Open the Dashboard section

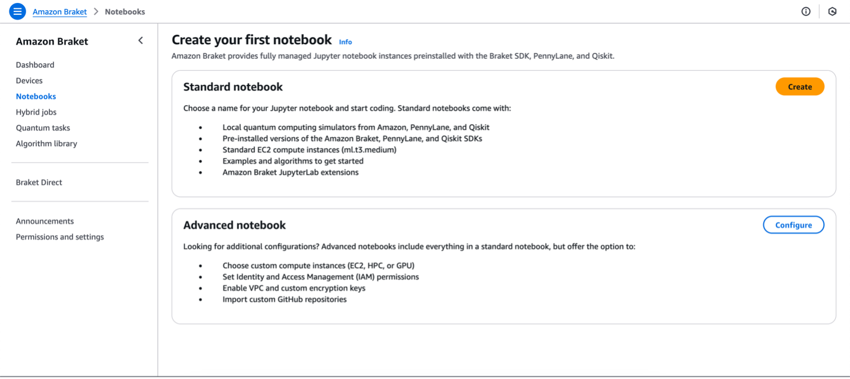point(34,65)
